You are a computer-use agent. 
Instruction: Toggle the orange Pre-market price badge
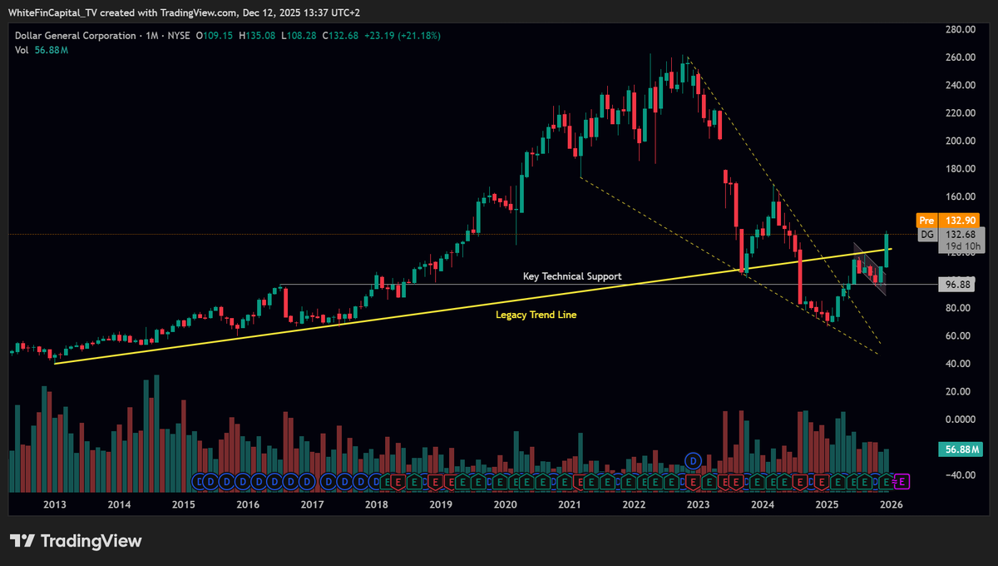(926, 221)
